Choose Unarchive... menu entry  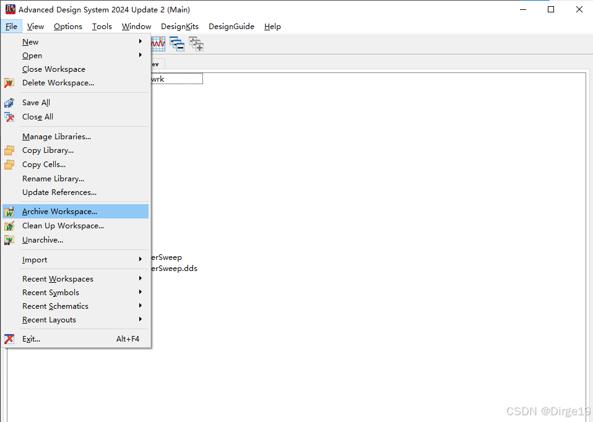tap(76, 240)
